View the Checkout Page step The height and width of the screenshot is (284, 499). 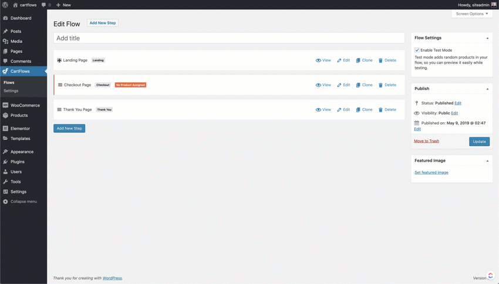point(323,85)
